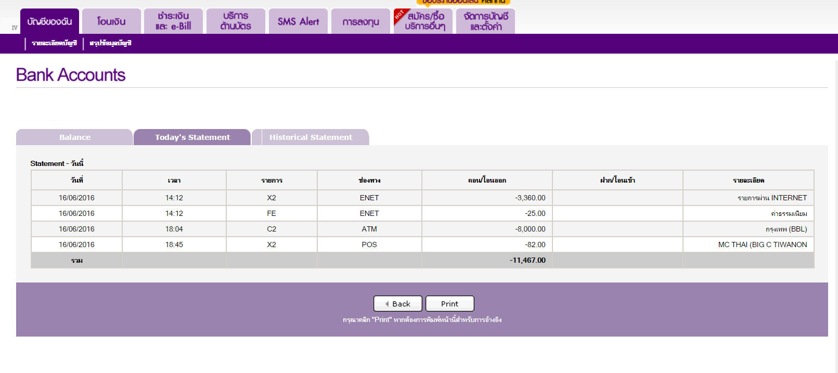Image resolution: width=838 pixels, height=373 pixels.
Task: Open the บัญชีของฉัน main tab
Action: coord(49,21)
